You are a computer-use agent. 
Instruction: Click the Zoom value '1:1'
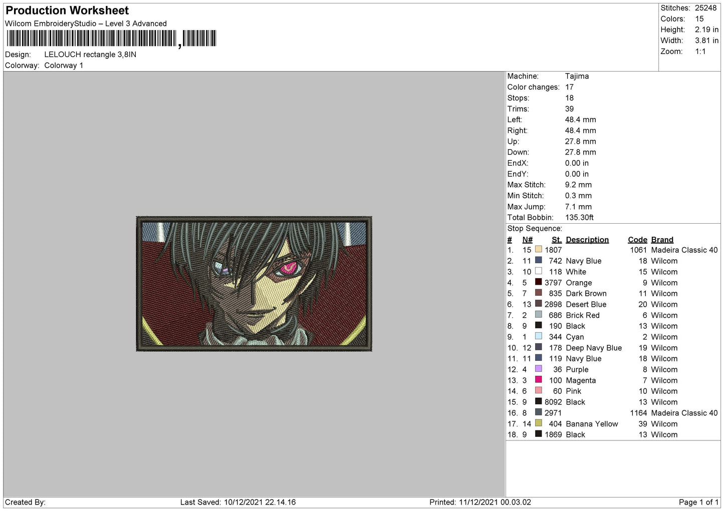pyautogui.click(x=700, y=52)
